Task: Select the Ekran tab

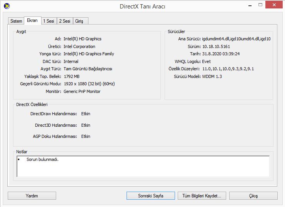Action: pyautogui.click(x=32, y=20)
